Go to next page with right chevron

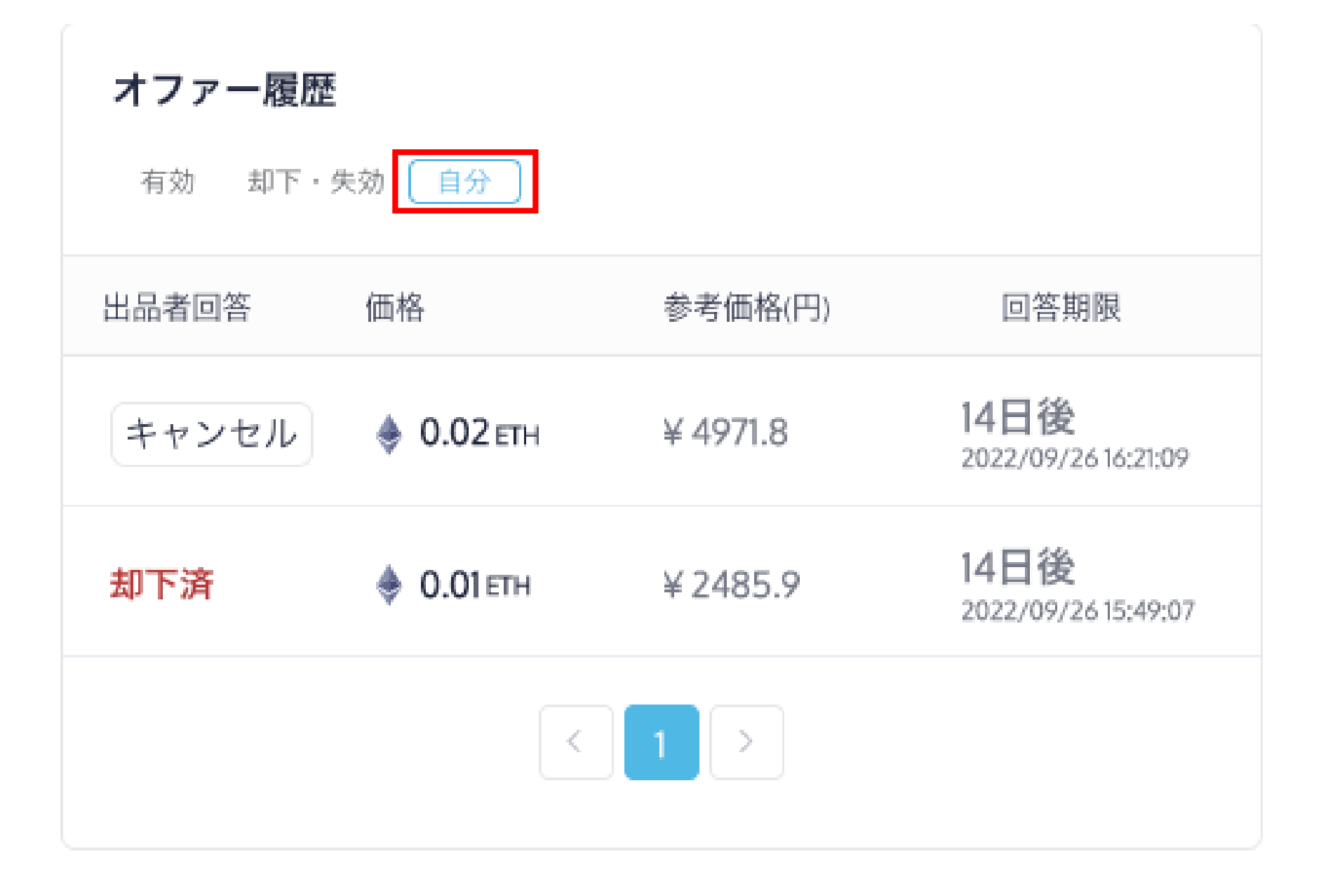pos(746,742)
